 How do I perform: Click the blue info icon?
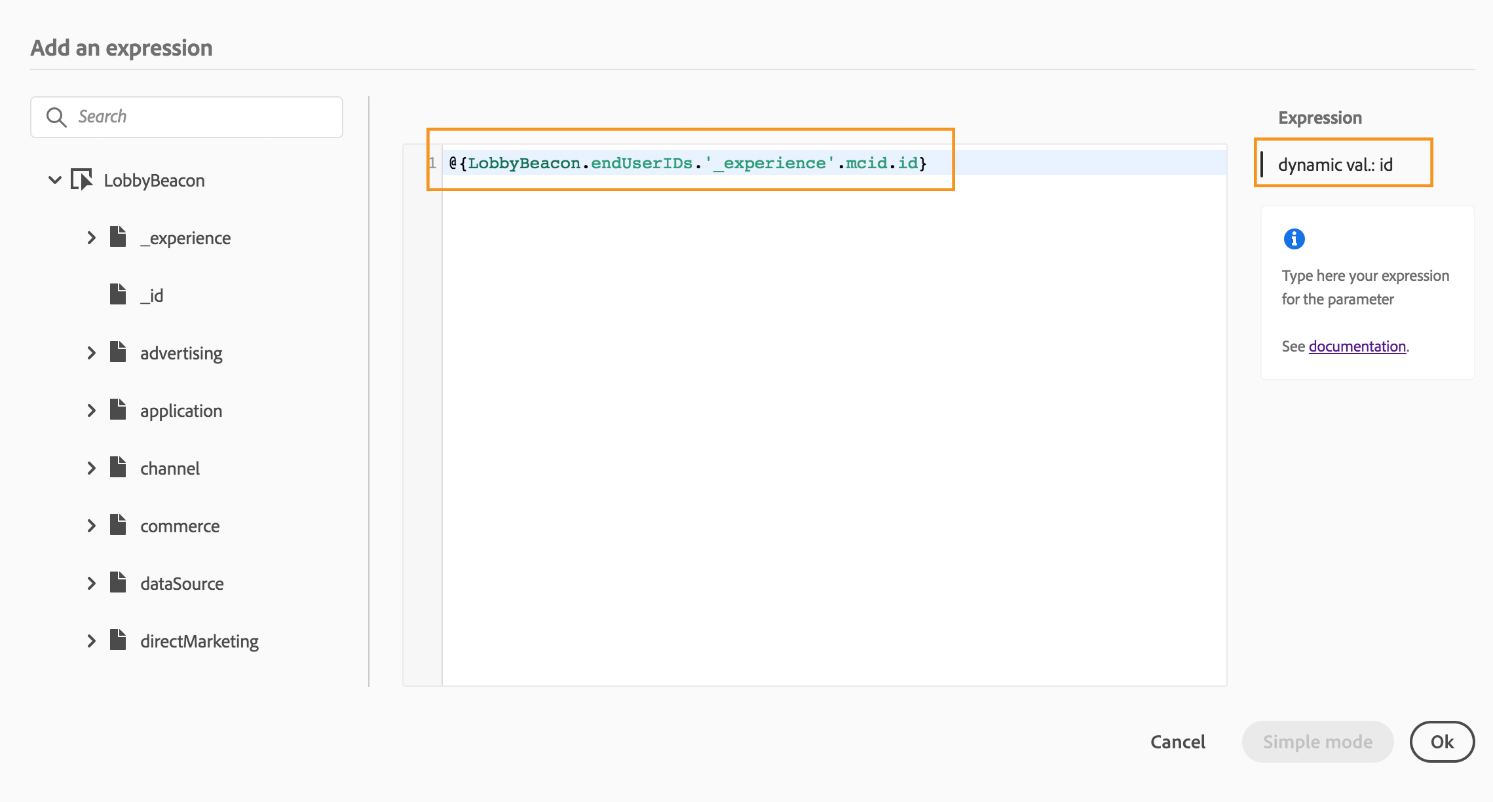tap(1294, 239)
